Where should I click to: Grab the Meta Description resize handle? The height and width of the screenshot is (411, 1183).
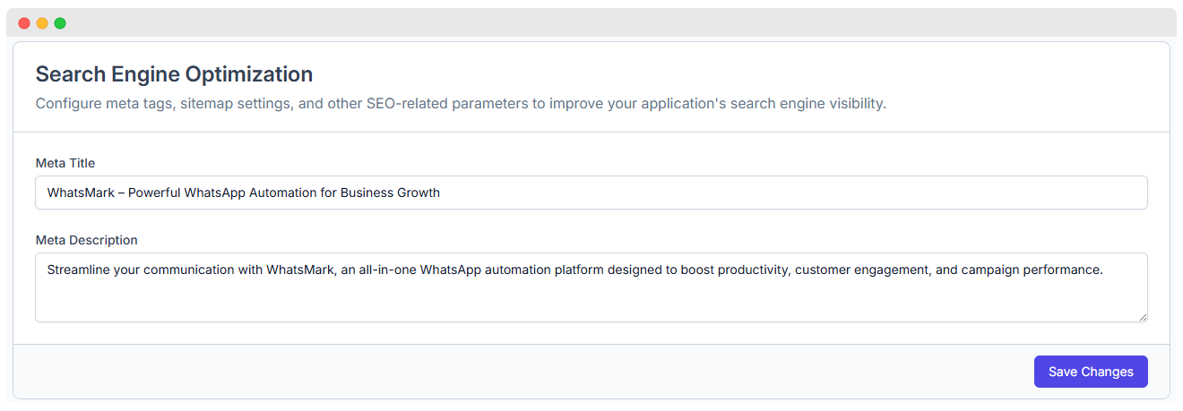(1142, 316)
